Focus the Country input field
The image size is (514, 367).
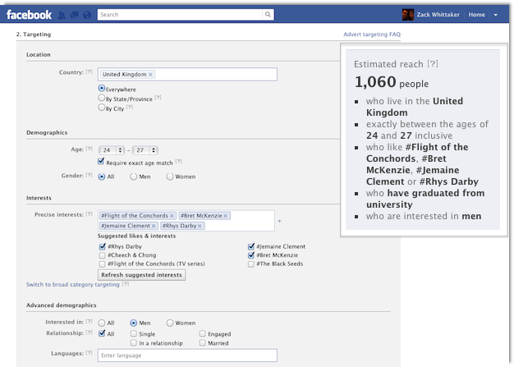(x=187, y=75)
